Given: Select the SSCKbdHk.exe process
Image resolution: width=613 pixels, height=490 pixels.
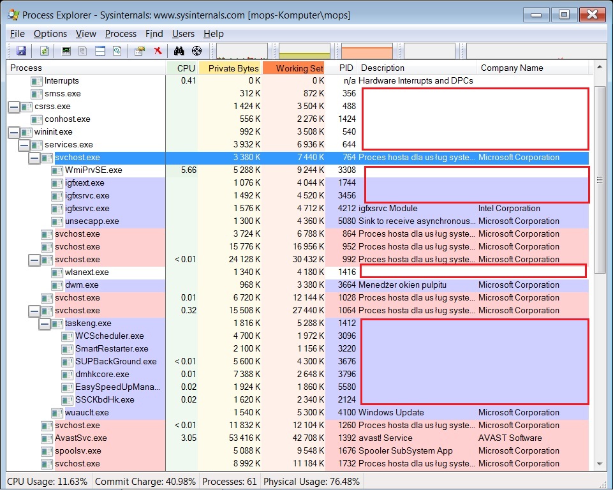Looking at the screenshot, I should click(x=297, y=399).
